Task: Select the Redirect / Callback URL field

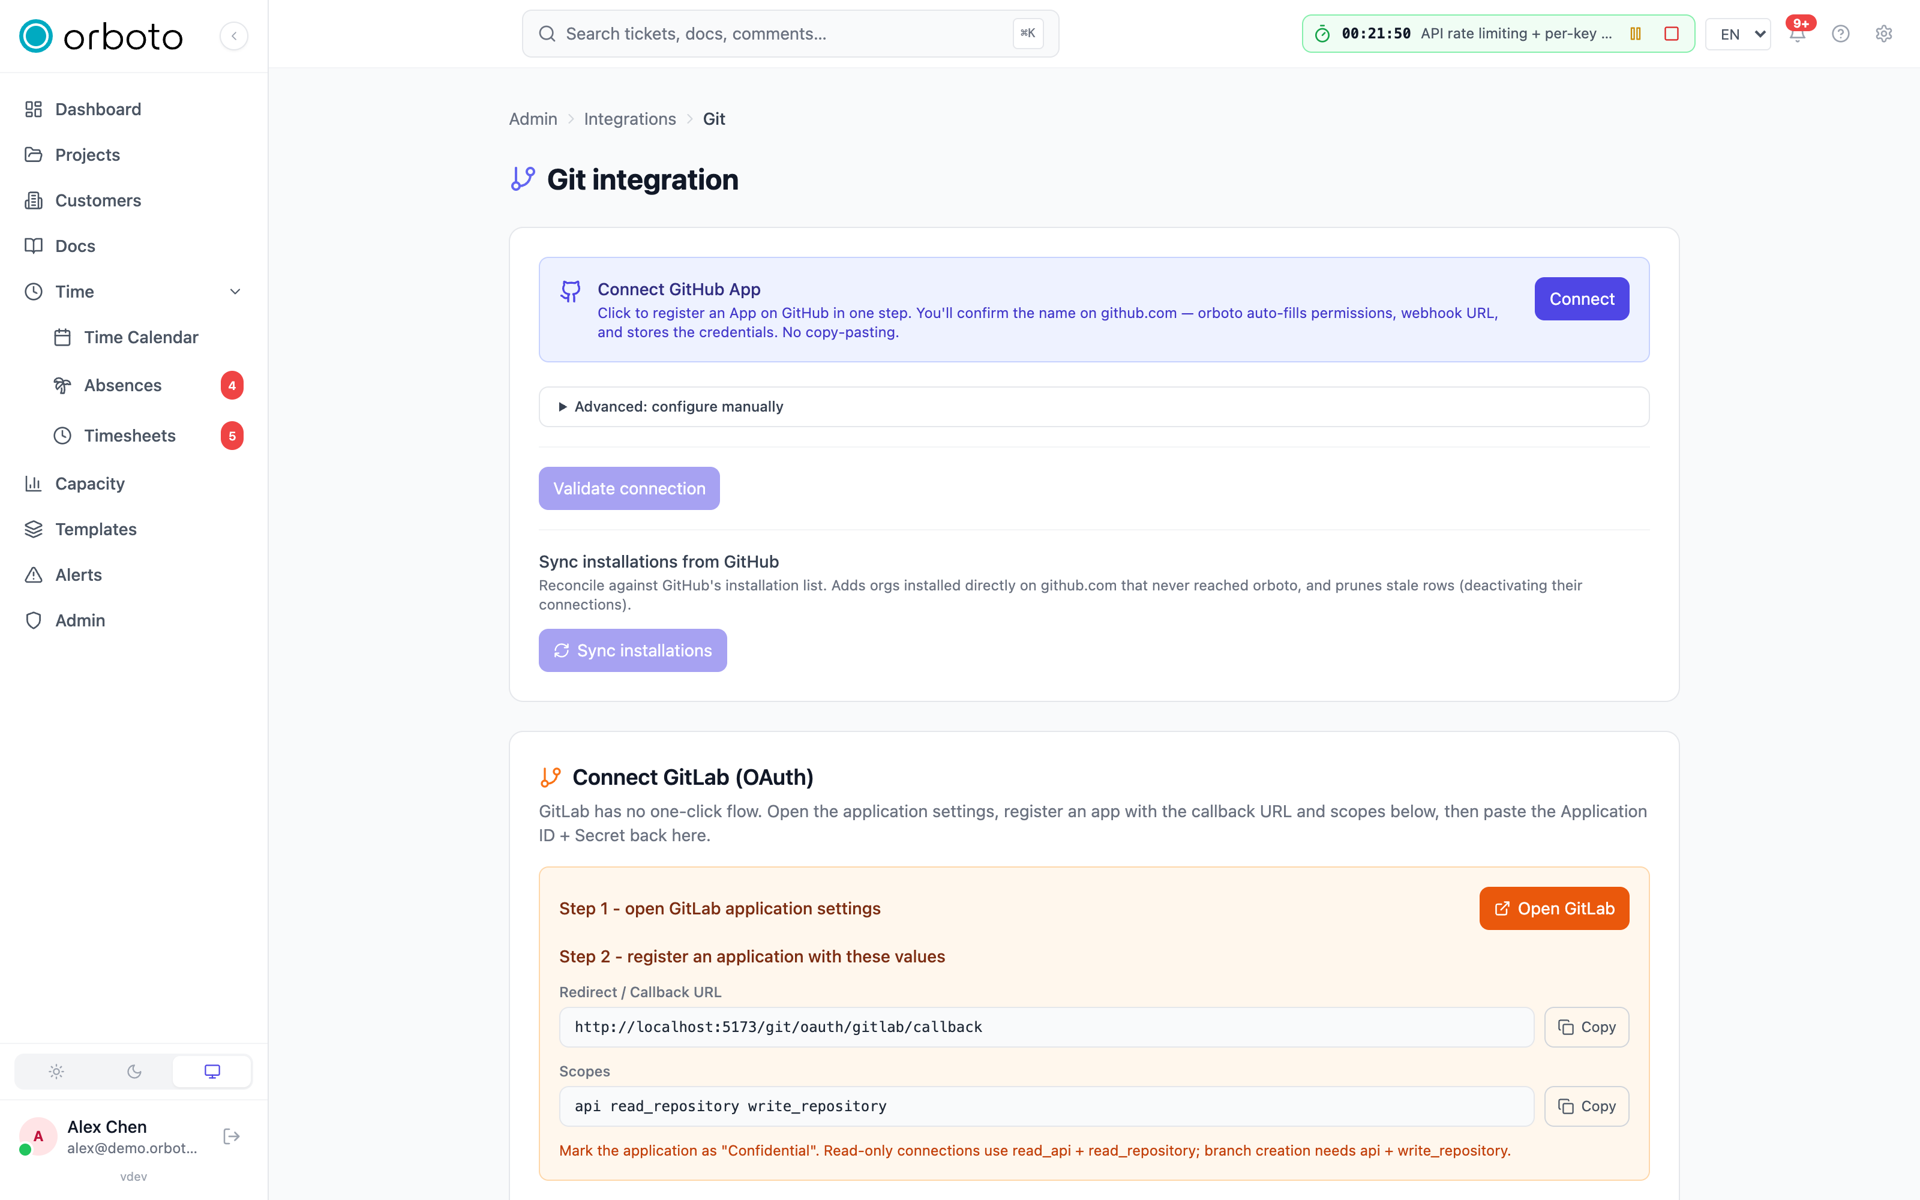Action: pos(1046,1027)
